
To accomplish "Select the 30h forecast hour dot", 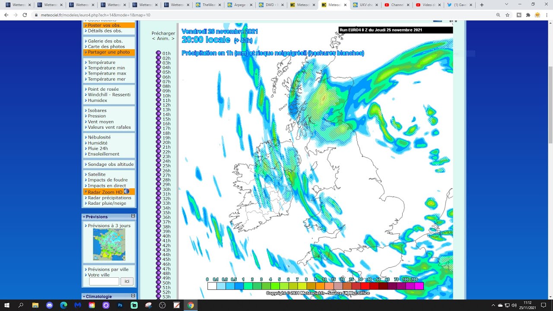I will pos(158,189).
